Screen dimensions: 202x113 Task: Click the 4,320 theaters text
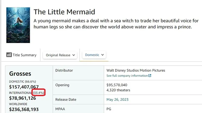tap(119, 90)
